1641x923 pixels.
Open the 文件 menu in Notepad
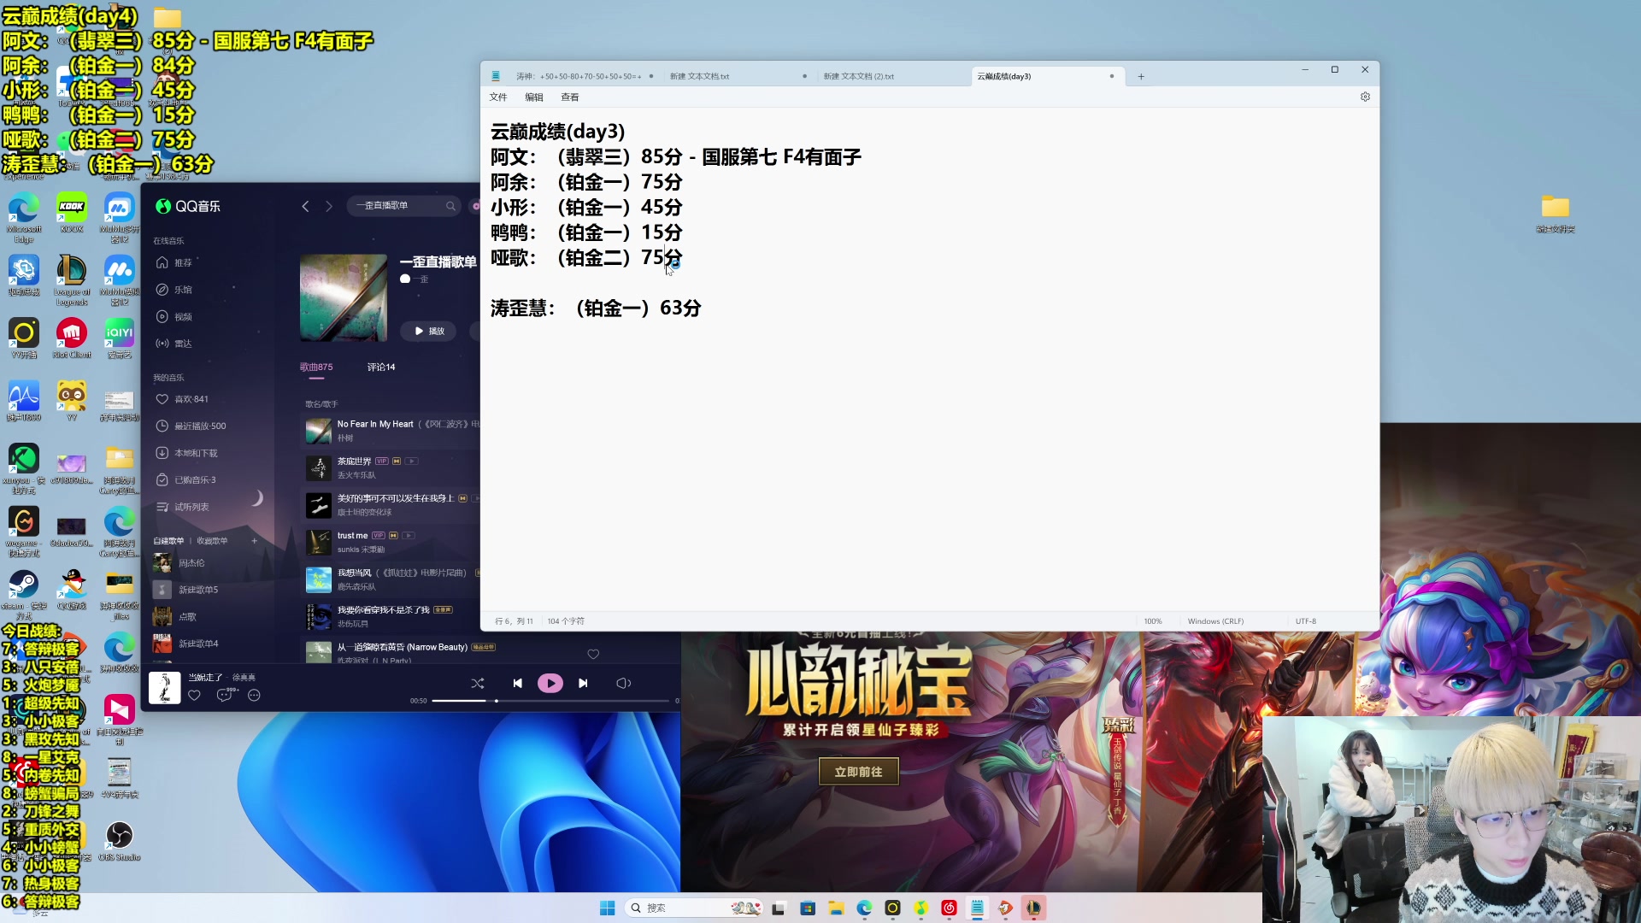(498, 97)
